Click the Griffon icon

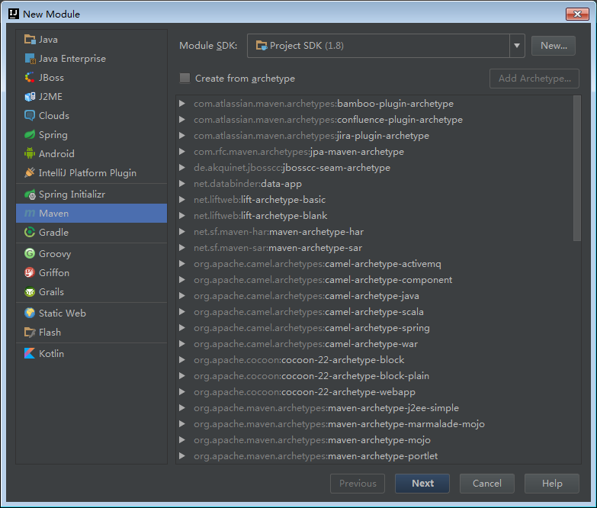pyautogui.click(x=30, y=272)
